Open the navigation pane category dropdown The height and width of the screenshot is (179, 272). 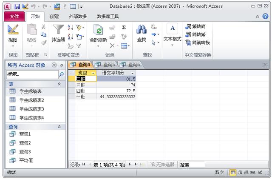[x=54, y=65]
